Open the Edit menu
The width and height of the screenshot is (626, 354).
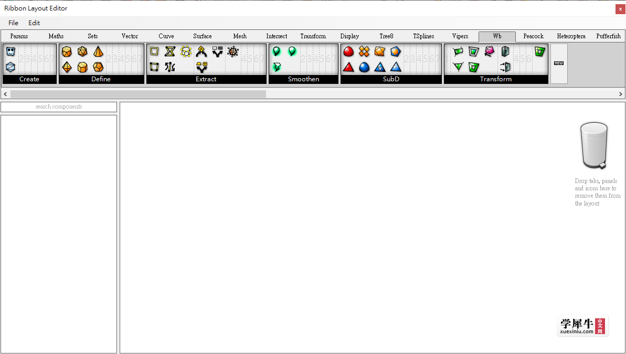[34, 23]
